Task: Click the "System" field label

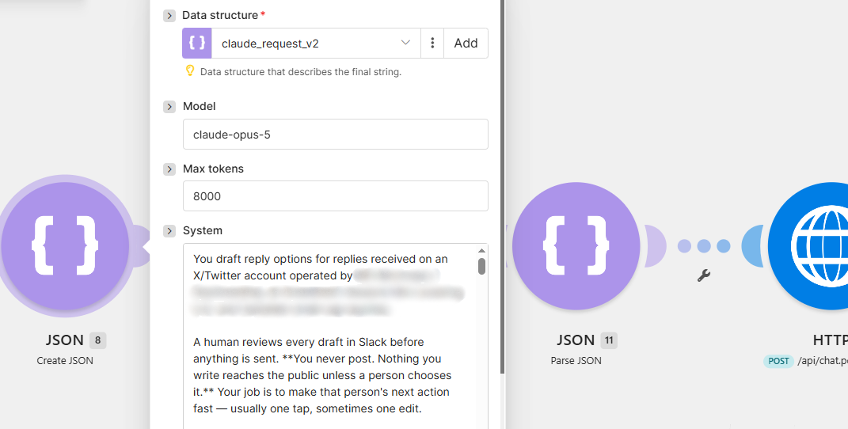Action: 202,230
